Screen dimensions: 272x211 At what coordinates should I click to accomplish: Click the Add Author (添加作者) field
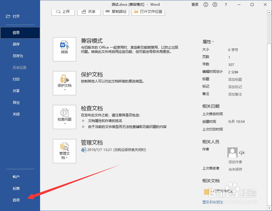235,162
